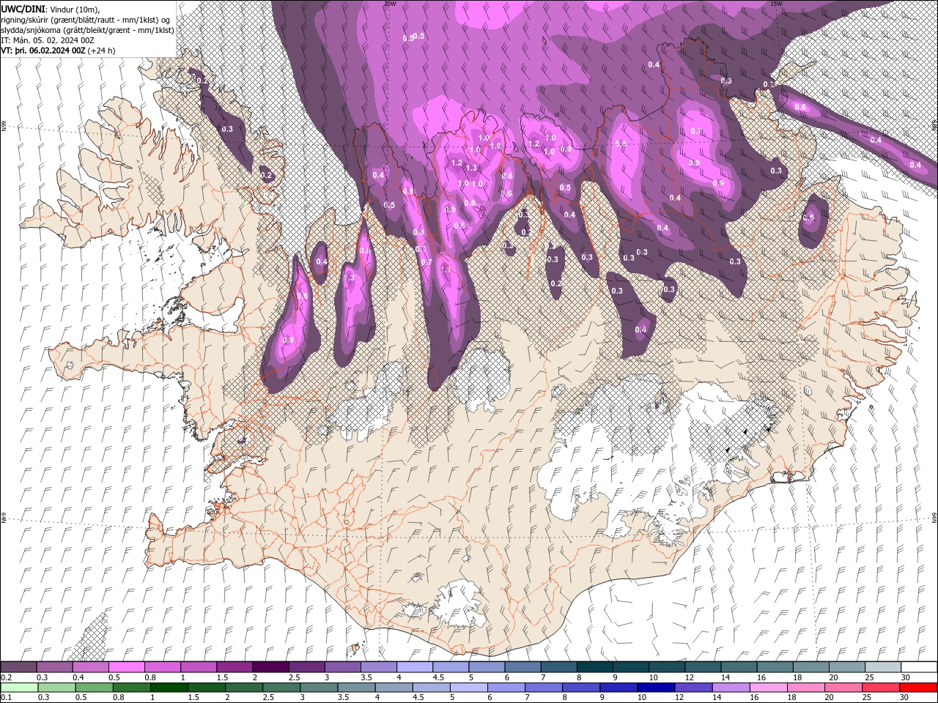Pick the upper snow scale swatch for 4
The width and height of the screenshot is (938, 703).
pos(415,667)
